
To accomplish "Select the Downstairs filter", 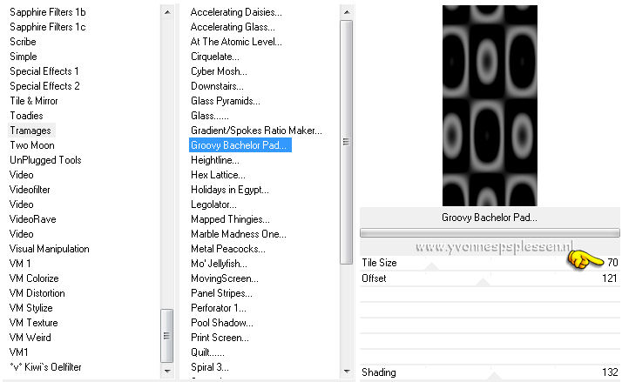I will click(217, 86).
